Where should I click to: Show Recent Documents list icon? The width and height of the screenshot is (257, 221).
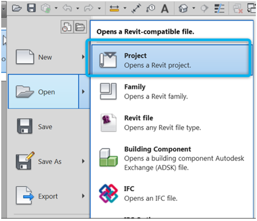[67, 27]
